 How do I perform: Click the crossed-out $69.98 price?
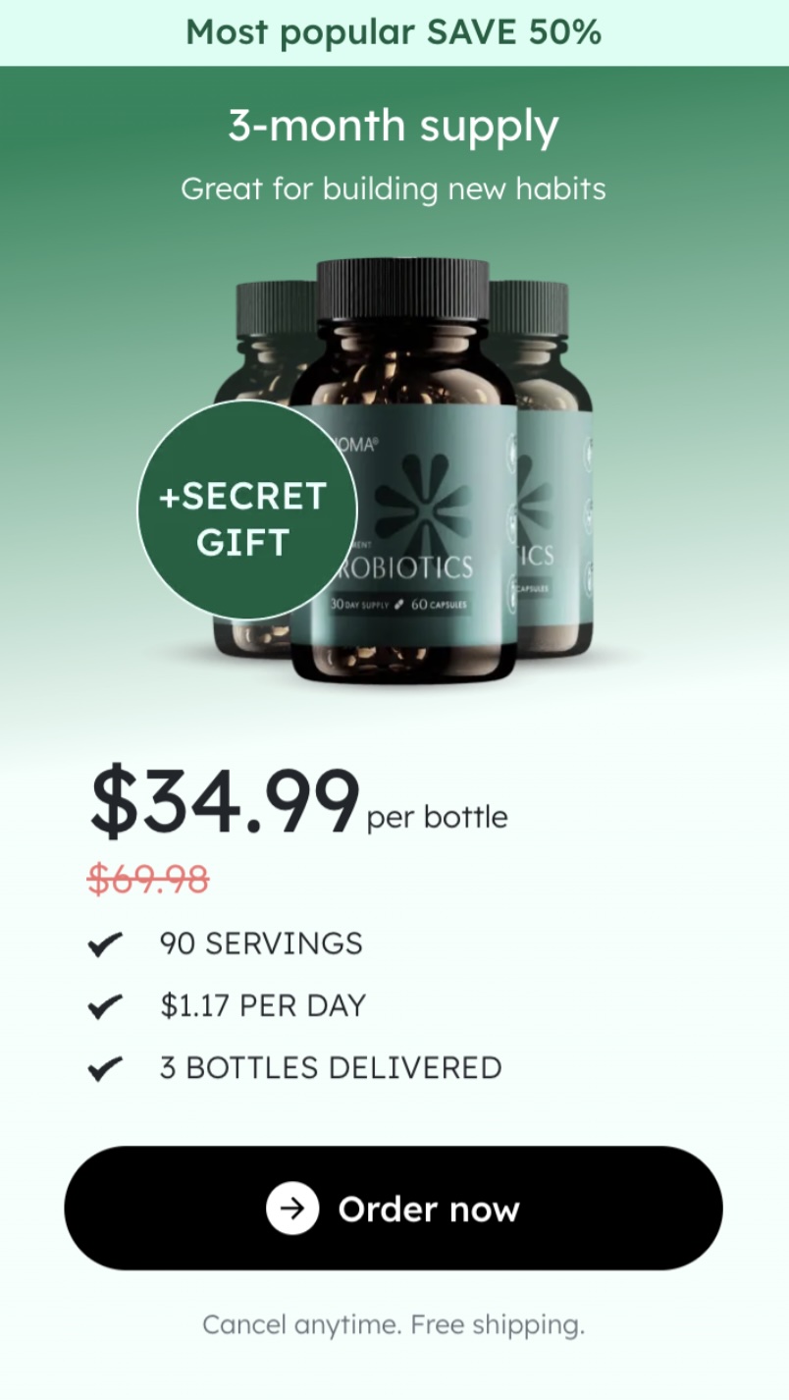[x=148, y=879]
